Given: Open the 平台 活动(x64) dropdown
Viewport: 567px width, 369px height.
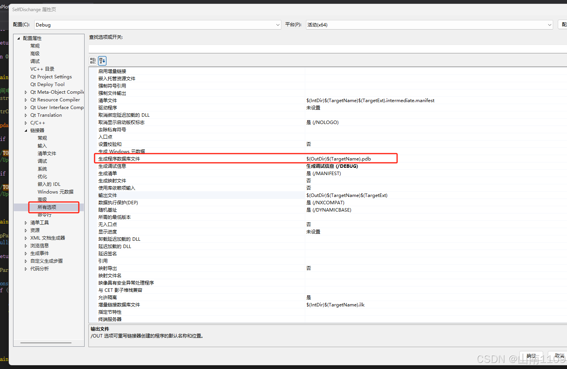Looking at the screenshot, I should [x=429, y=25].
